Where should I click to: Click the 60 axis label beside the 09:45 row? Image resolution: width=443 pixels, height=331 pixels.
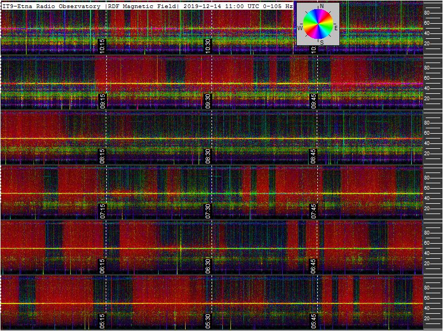click(427, 78)
